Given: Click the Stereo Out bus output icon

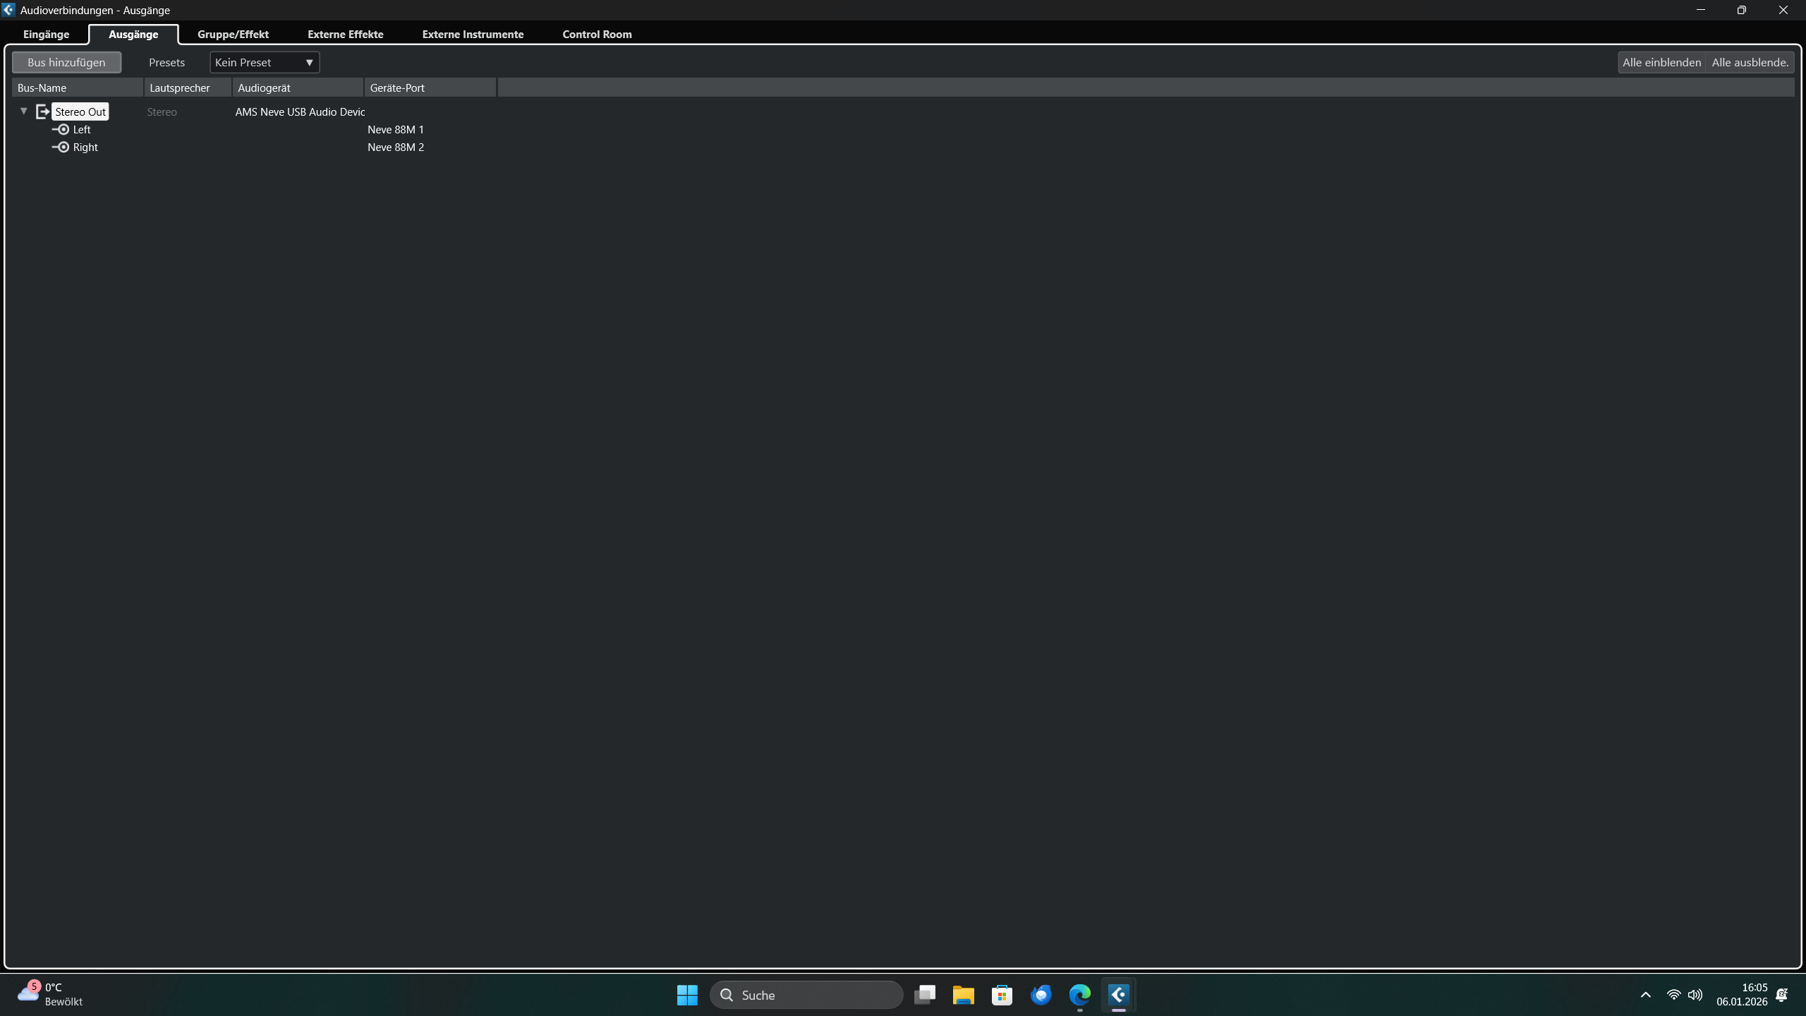Looking at the screenshot, I should click(42, 111).
